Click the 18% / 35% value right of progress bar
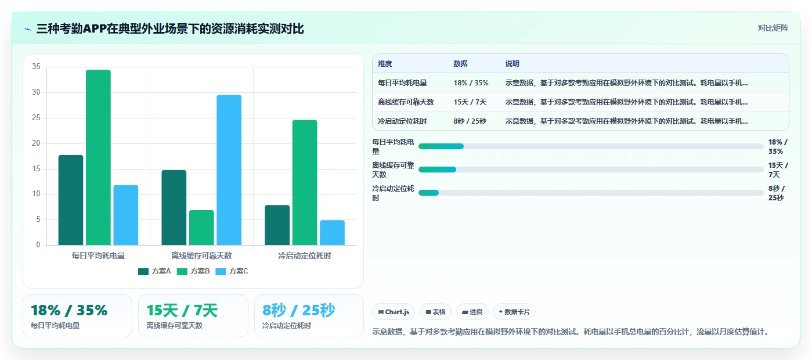812x360 pixels. point(778,146)
